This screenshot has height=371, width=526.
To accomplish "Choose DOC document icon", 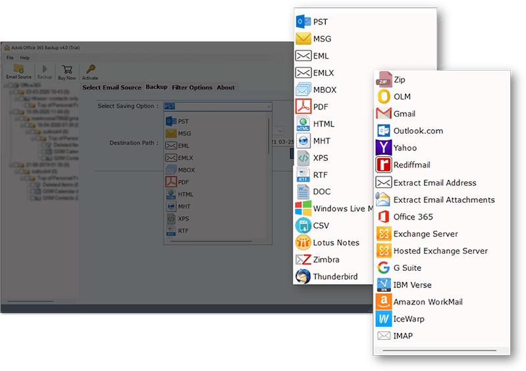I will coord(303,192).
